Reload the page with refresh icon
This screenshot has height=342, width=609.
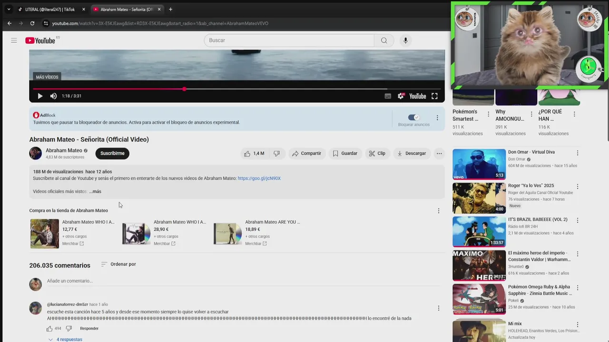pyautogui.click(x=32, y=23)
